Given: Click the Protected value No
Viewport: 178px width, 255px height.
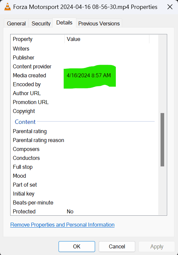Looking at the screenshot, I should tap(70, 211).
